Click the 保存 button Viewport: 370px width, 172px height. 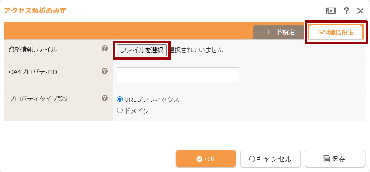(x=335, y=159)
